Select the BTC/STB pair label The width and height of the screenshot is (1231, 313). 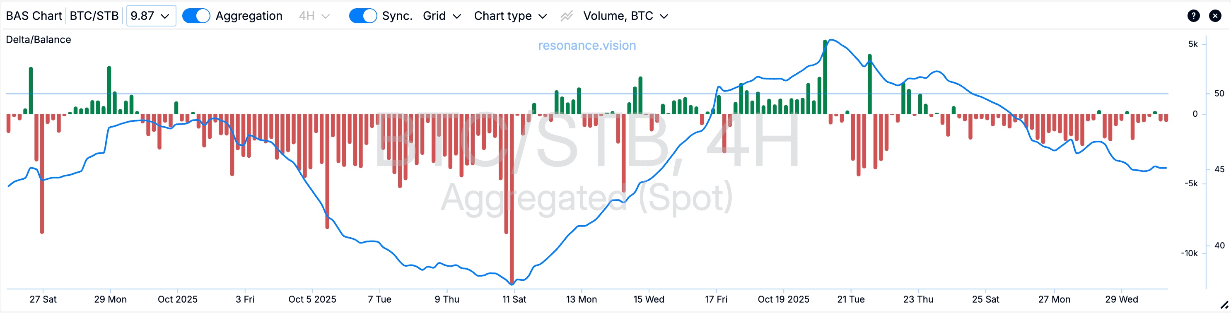point(94,16)
